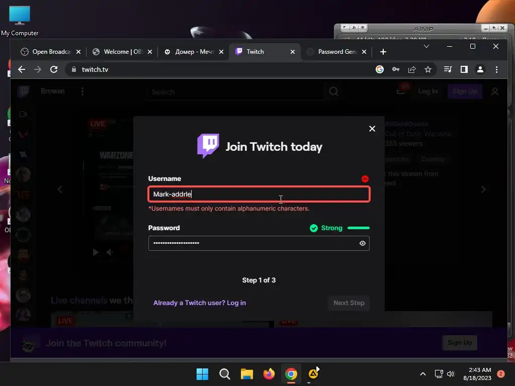
Task: Open the Chrome three-dot menu
Action: pyautogui.click(x=496, y=69)
